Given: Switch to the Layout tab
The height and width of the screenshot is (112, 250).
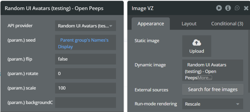Looking at the screenshot, I should click(189, 24).
